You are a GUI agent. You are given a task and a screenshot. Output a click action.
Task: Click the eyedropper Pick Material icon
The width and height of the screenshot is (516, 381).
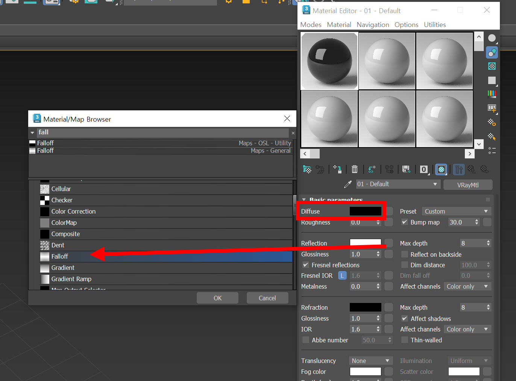tap(348, 184)
